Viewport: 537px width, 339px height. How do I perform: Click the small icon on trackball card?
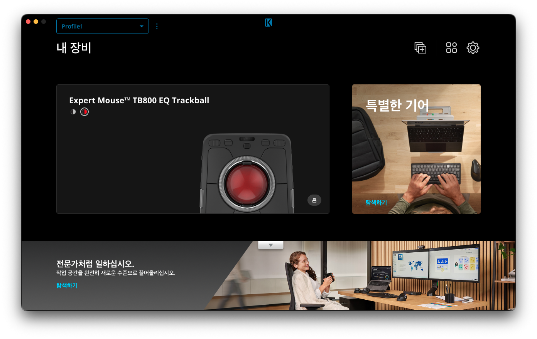(314, 200)
